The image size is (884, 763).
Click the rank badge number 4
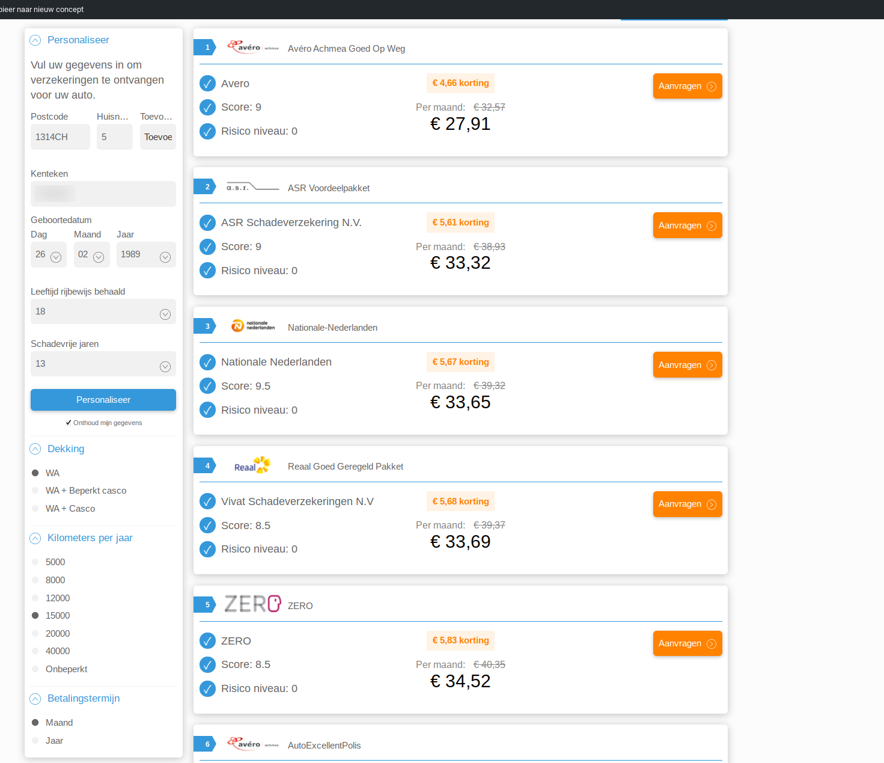point(205,465)
